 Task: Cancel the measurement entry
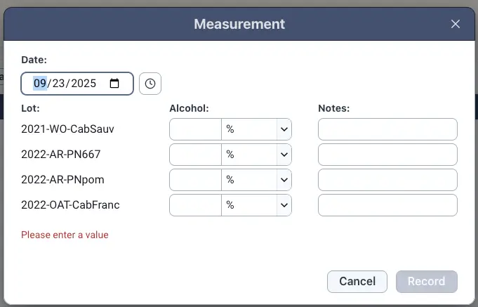click(357, 282)
